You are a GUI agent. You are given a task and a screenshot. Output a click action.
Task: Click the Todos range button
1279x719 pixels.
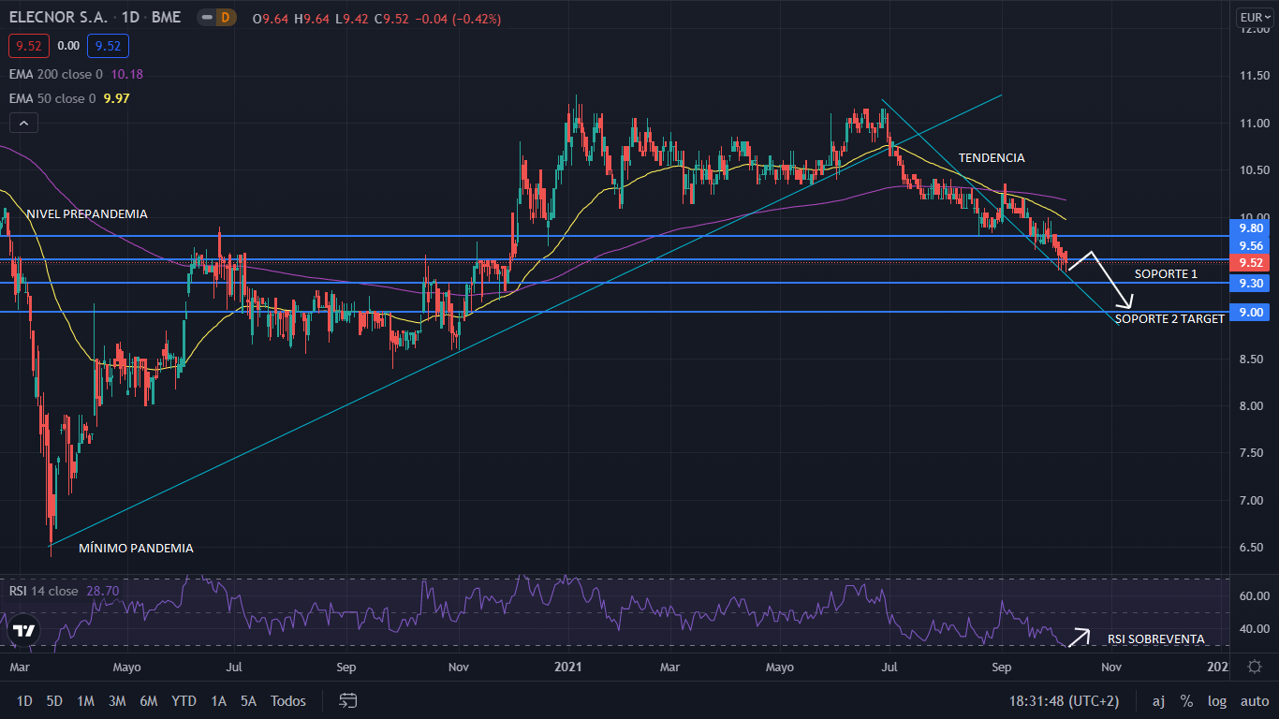288,701
